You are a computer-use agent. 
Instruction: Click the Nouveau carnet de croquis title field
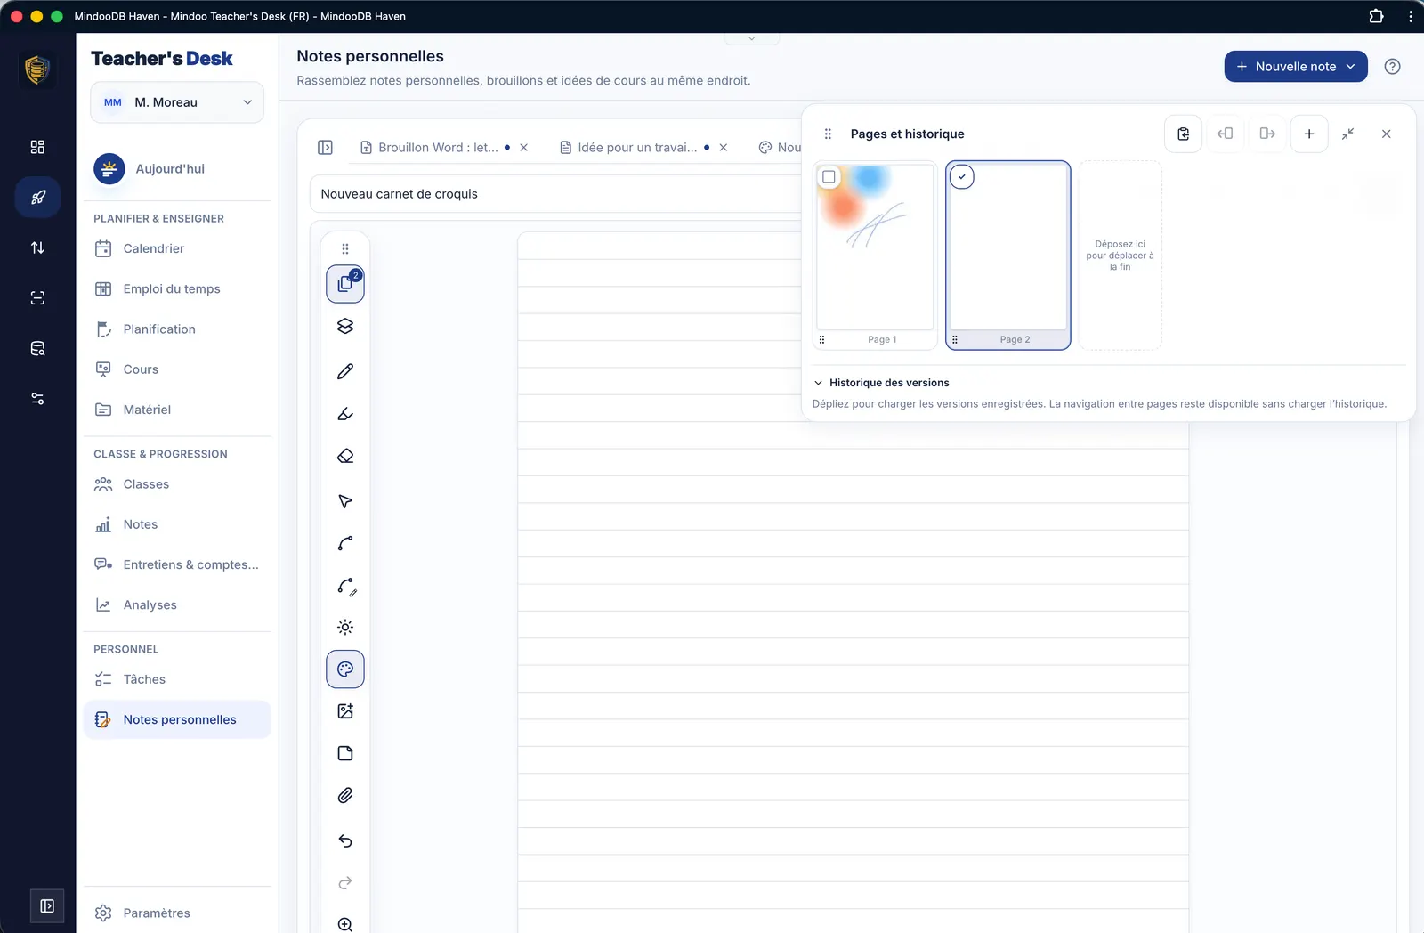tap(556, 194)
